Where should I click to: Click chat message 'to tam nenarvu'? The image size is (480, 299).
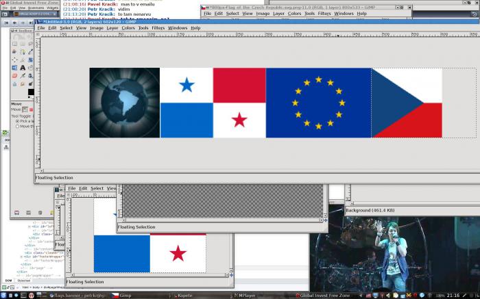(134, 14)
